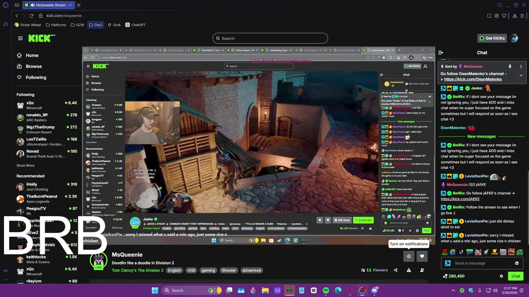Select the Shooter tag
This screenshot has width=529, height=297.
pos(229,271)
